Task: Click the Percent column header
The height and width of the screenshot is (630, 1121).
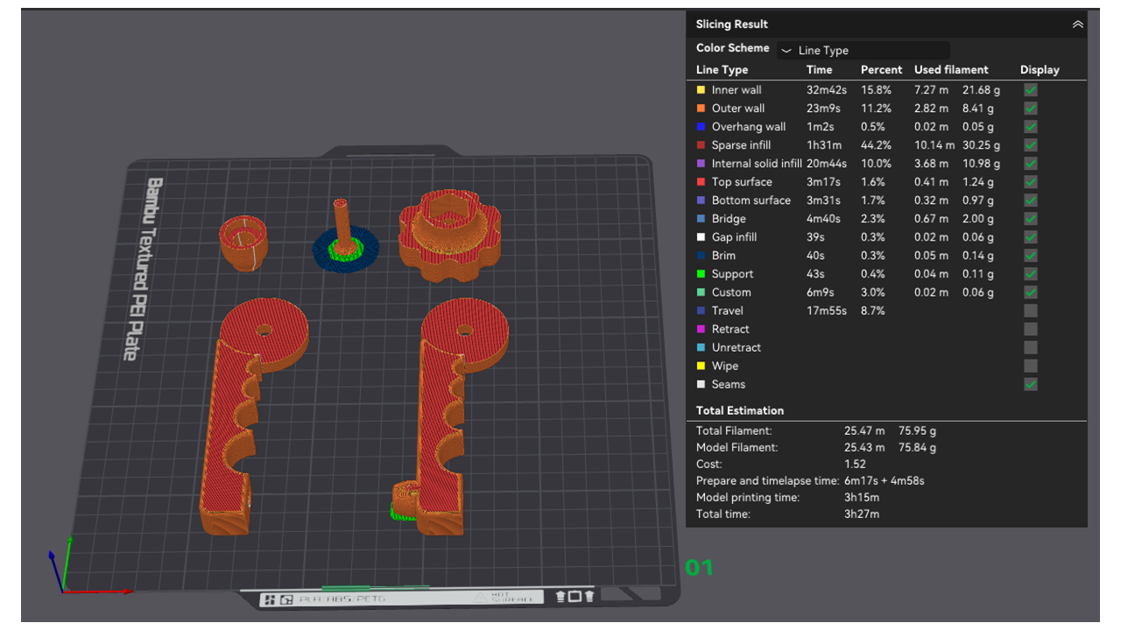Action: (881, 70)
